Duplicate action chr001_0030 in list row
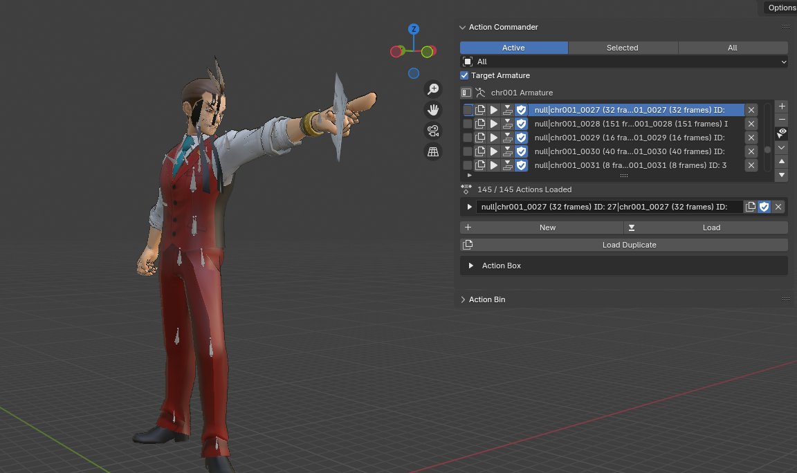This screenshot has width=797, height=473. [480, 151]
